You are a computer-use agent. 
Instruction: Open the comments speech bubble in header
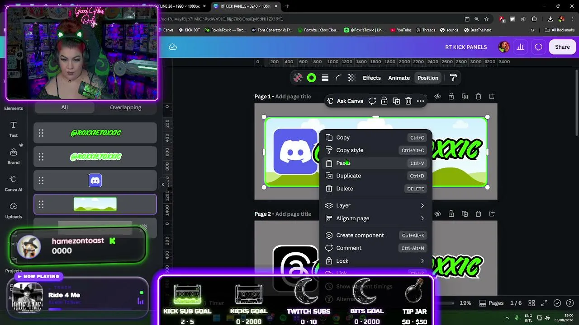pos(538,47)
